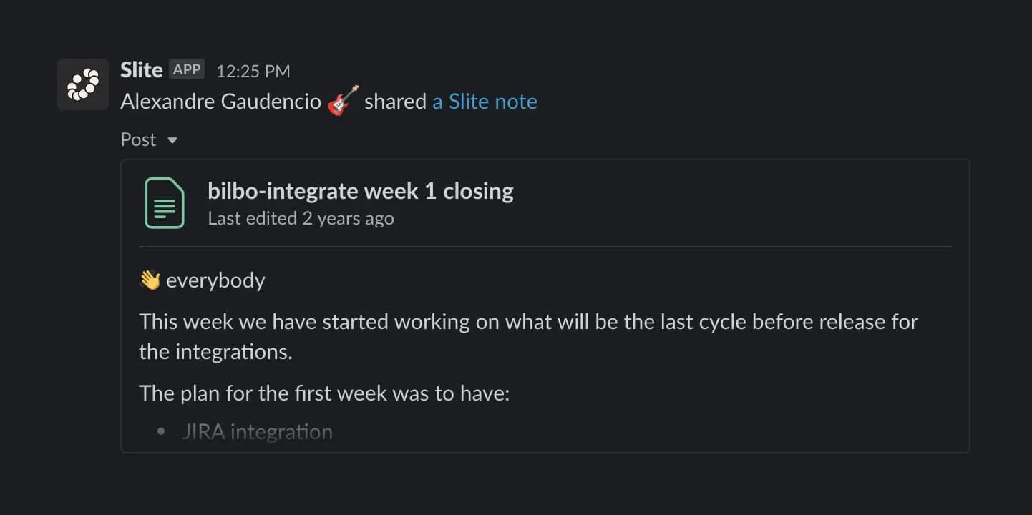Select the APP badge next to Slite

186,69
